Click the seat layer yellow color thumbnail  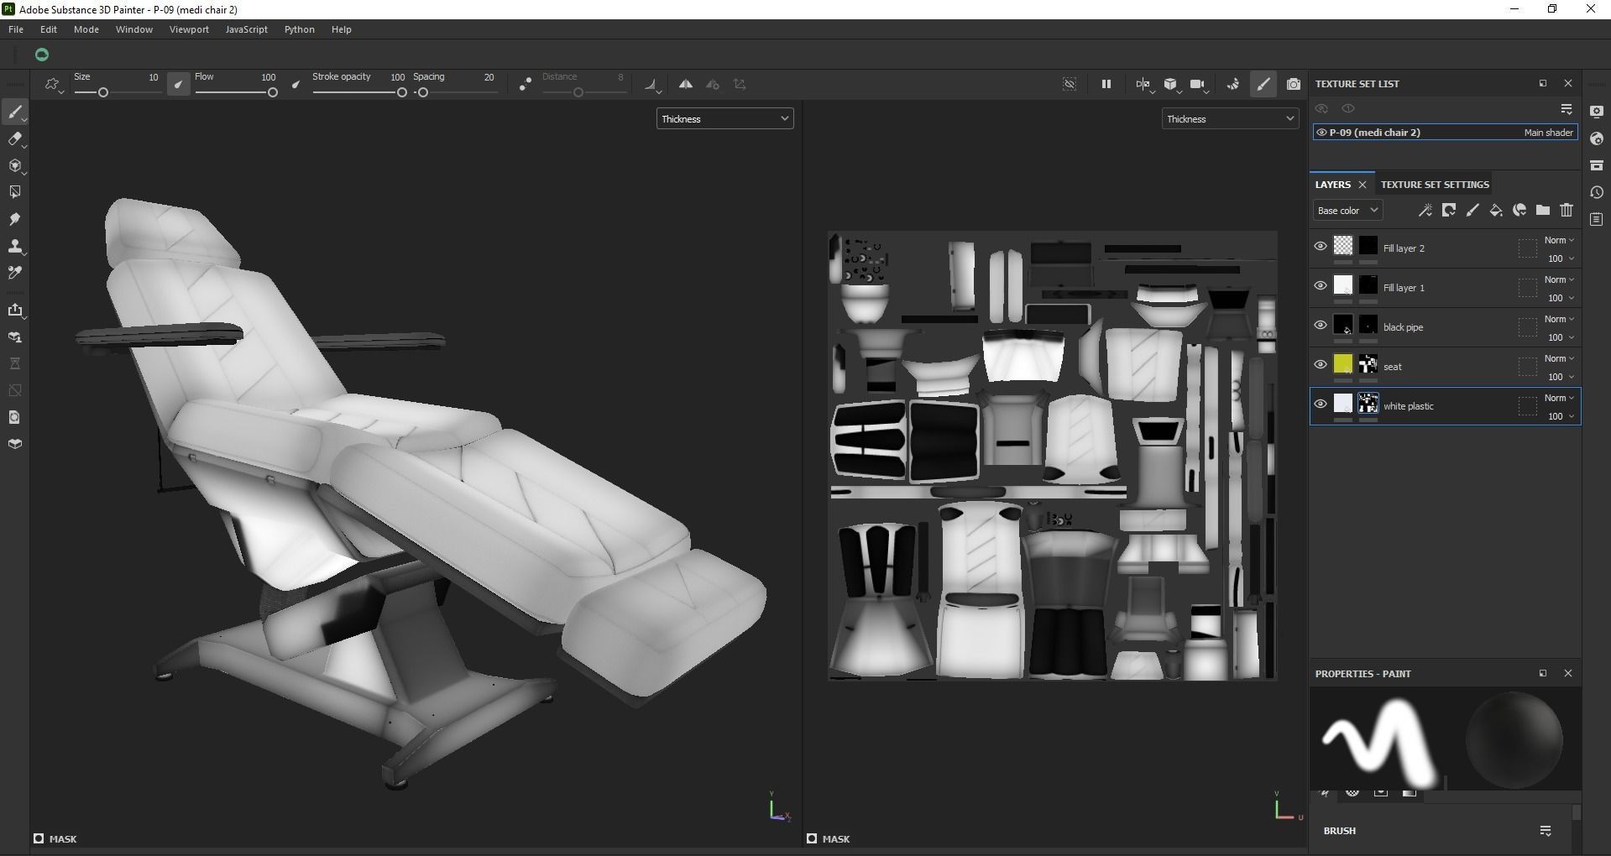(x=1343, y=363)
